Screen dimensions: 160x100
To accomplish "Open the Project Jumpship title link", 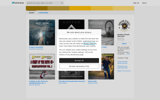I will [x=36, y=47].
